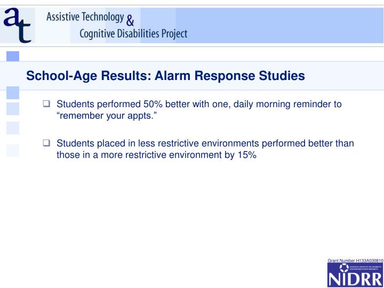The width and height of the screenshot is (384, 288).
Task: Click the ampersand symbol in the header
Action: coord(130,21)
